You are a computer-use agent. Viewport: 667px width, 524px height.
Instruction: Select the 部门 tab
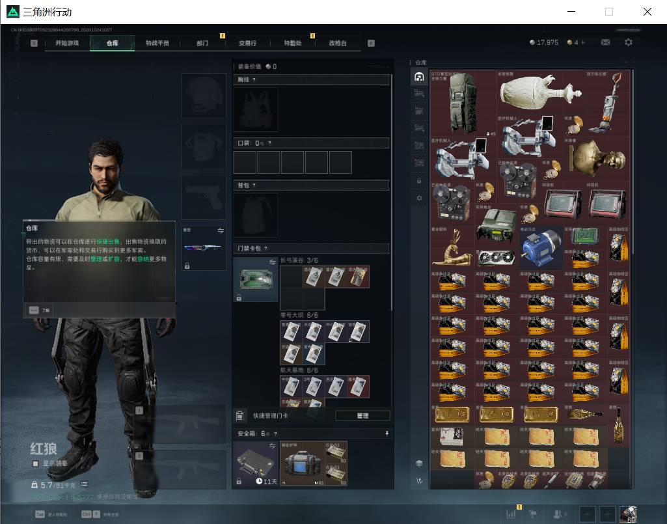(x=202, y=43)
